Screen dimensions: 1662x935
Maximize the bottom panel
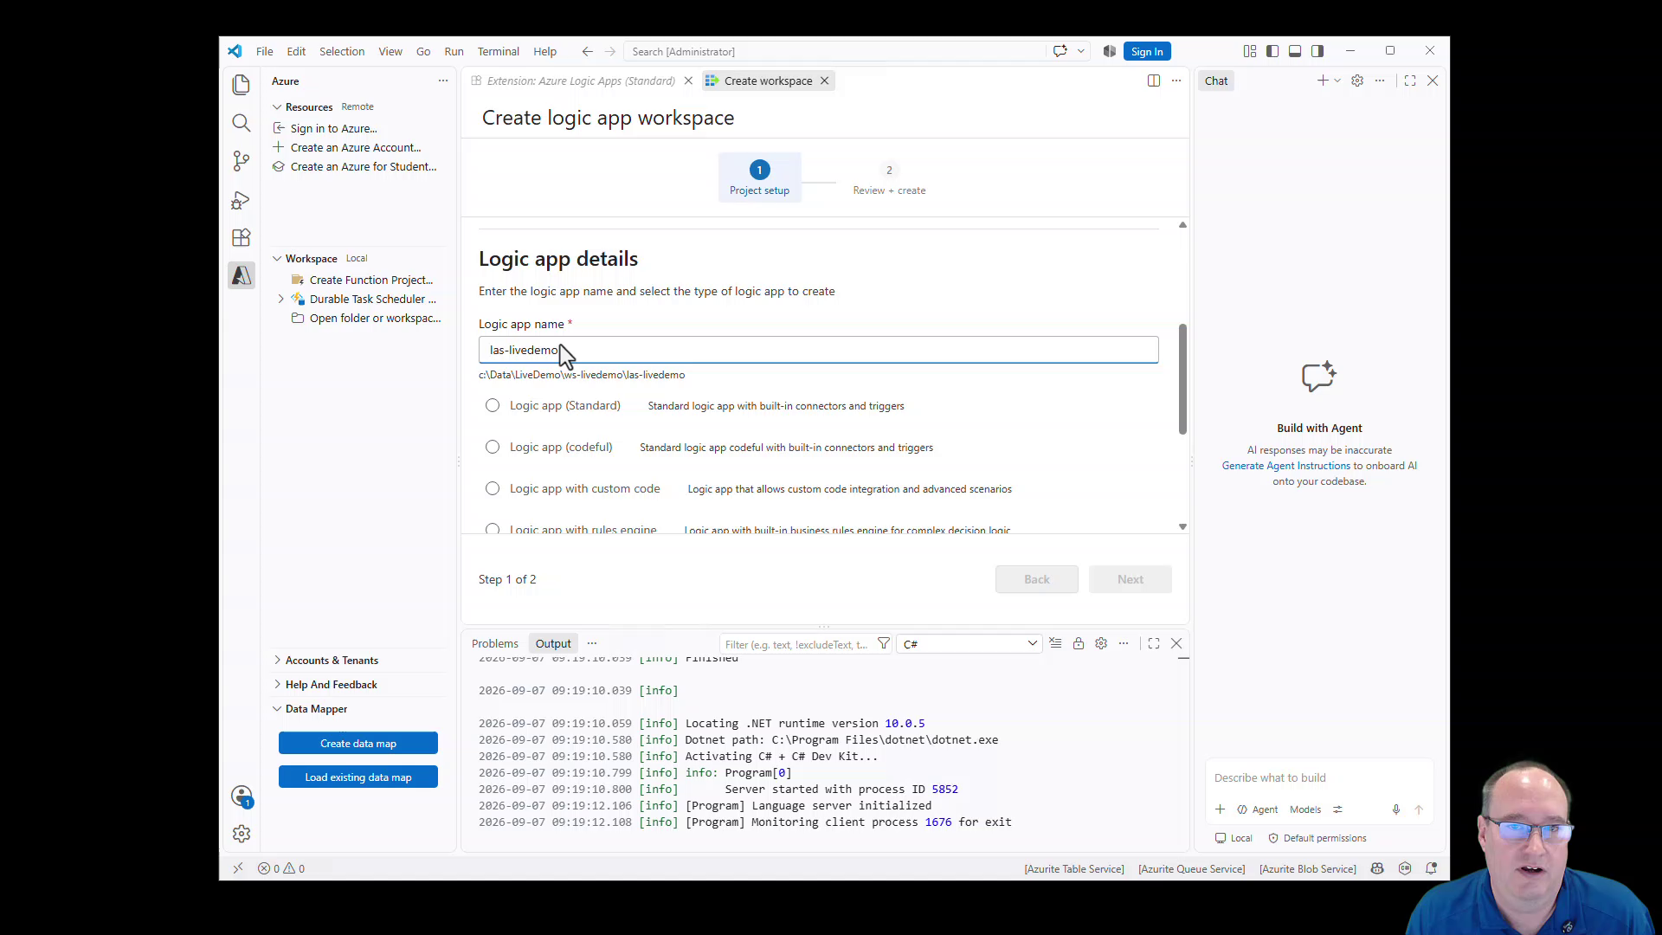[1154, 643]
